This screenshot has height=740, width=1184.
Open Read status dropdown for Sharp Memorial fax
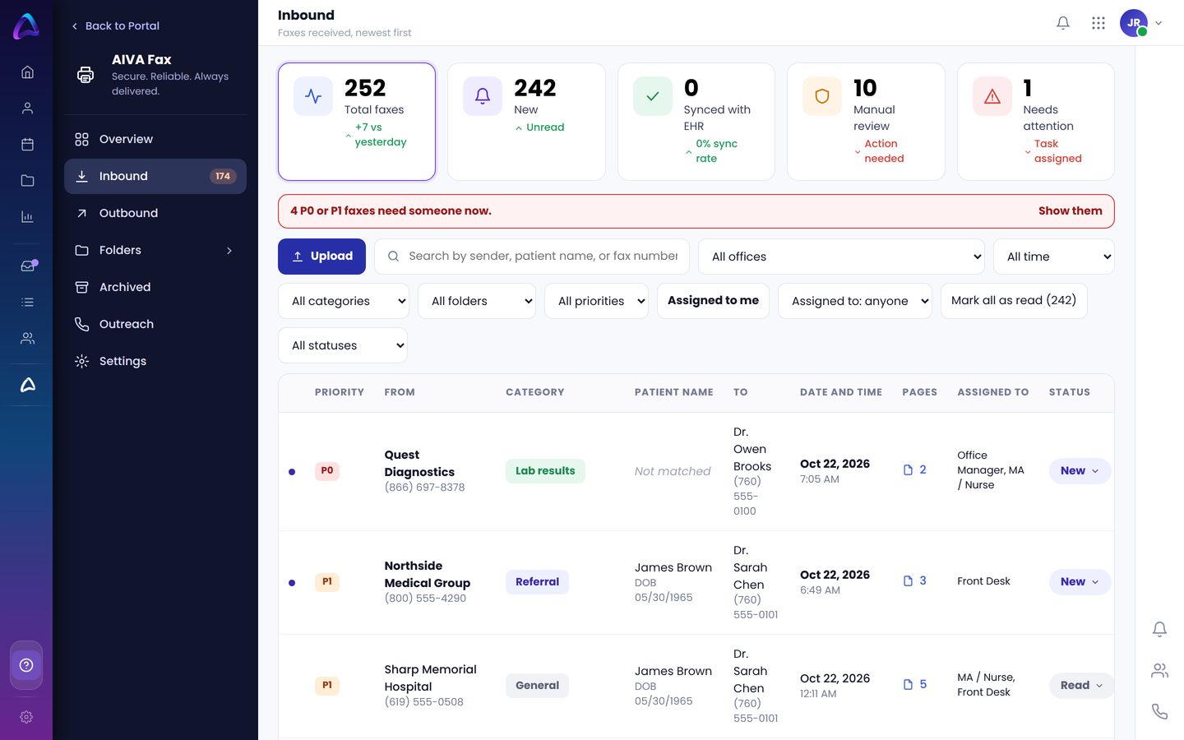click(x=1081, y=686)
